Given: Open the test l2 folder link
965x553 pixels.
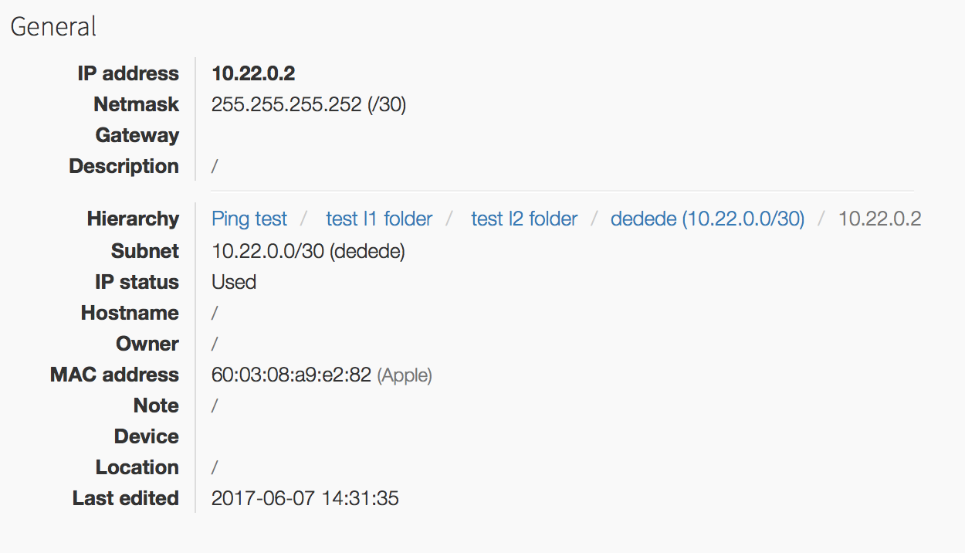Looking at the screenshot, I should (x=523, y=219).
